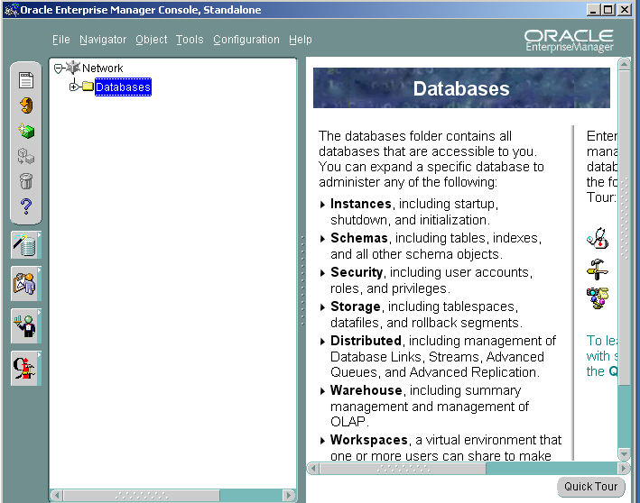Screen dimensions: 640x503
Task: Click the bold word Schemas
Action: pos(358,238)
